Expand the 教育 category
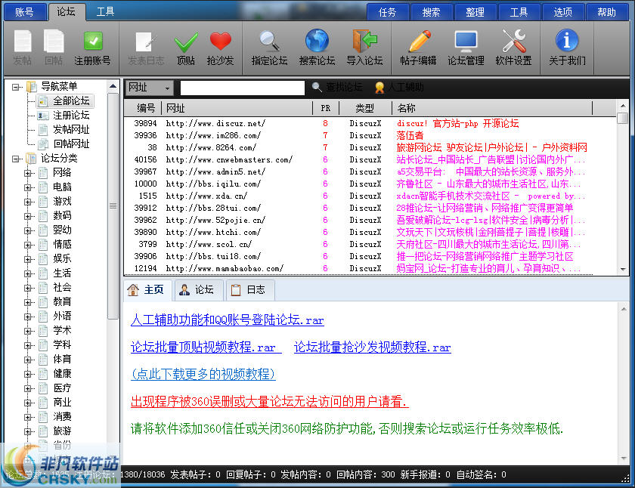Image resolution: width=635 pixels, height=488 pixels. tap(27, 302)
